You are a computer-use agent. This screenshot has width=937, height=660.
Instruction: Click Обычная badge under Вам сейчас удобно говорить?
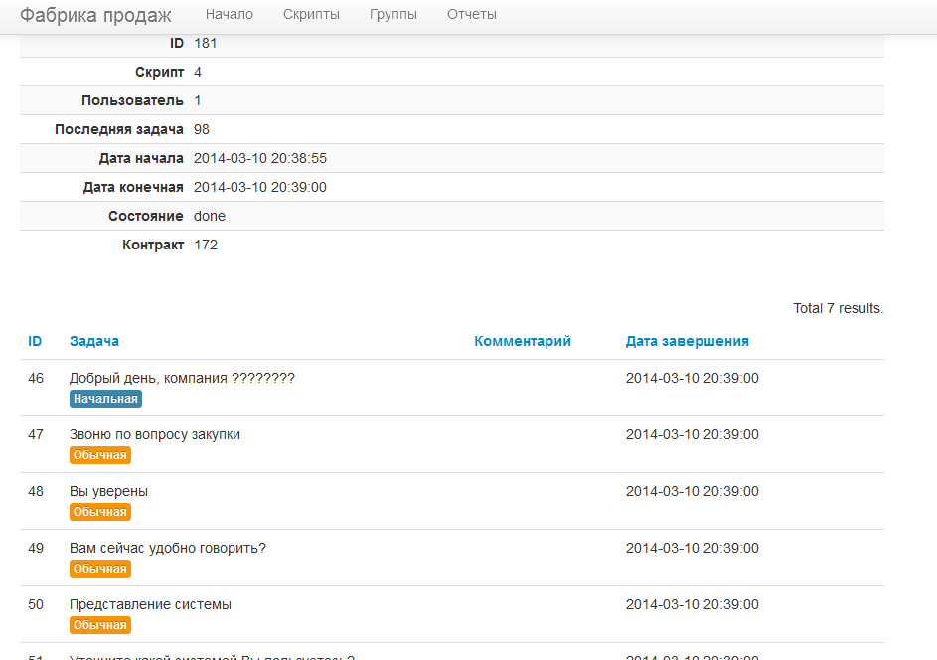99,569
